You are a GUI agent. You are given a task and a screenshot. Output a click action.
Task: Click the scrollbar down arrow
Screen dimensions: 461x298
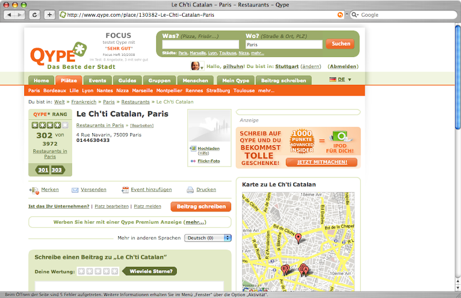tap(458, 289)
